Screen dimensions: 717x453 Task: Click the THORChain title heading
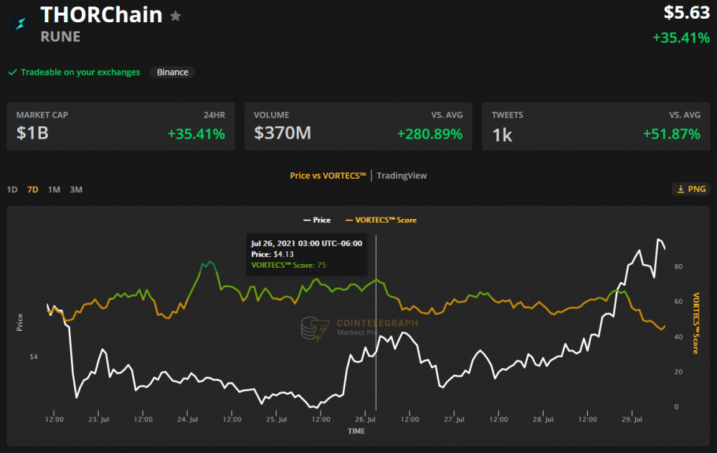coord(101,14)
